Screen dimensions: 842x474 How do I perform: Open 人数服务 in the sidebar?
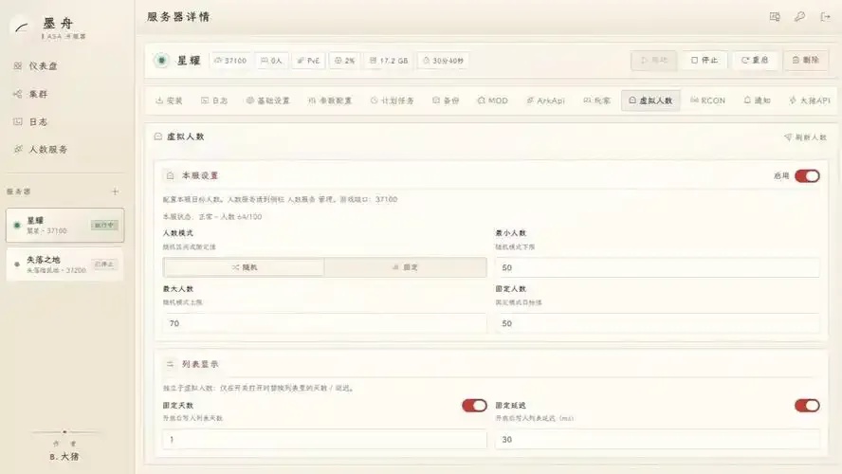tap(41, 149)
